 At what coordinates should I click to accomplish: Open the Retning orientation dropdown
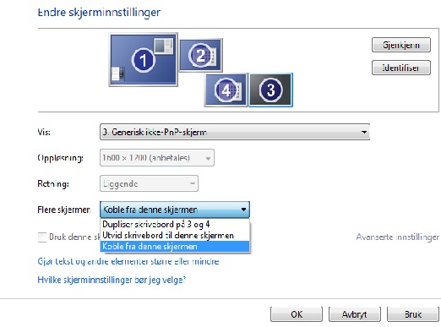pyautogui.click(x=149, y=183)
